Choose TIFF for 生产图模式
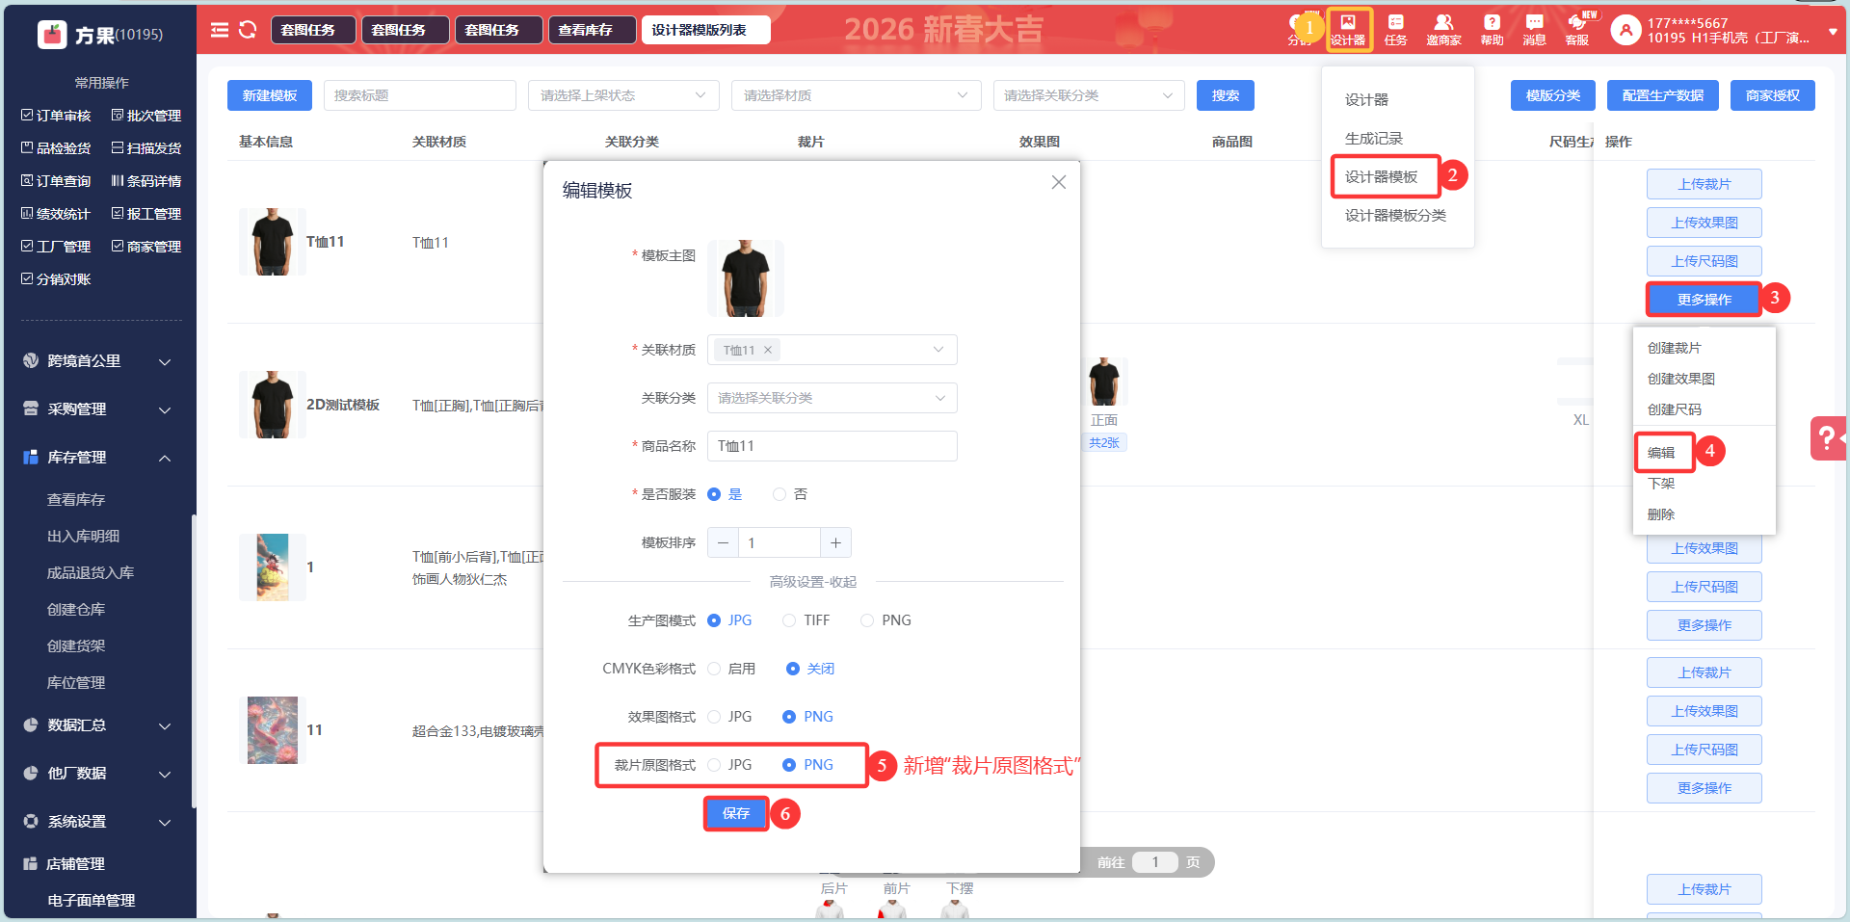 (x=789, y=620)
